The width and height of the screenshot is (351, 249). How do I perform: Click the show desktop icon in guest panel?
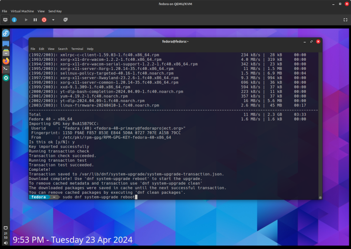6,228
